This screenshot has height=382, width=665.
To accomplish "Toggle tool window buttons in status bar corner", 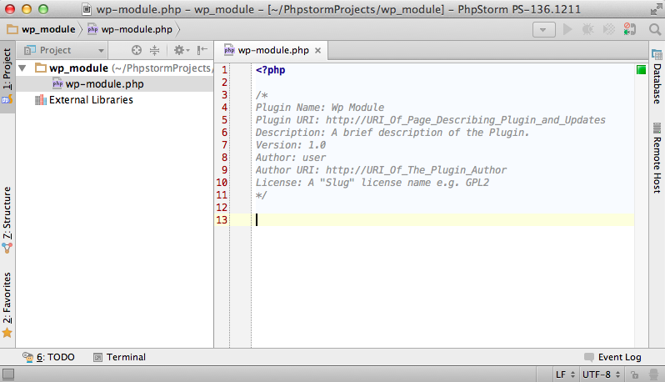I will (8, 374).
